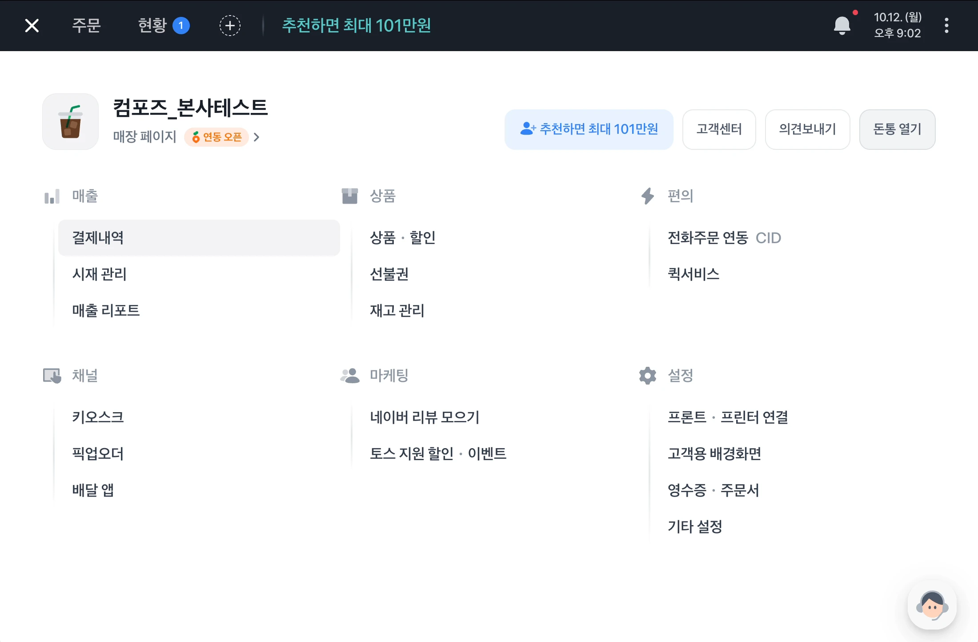This screenshot has height=642, width=978.
Task: Open the 추천하면 최대 101만원 top banner link
Action: pyautogui.click(x=357, y=25)
